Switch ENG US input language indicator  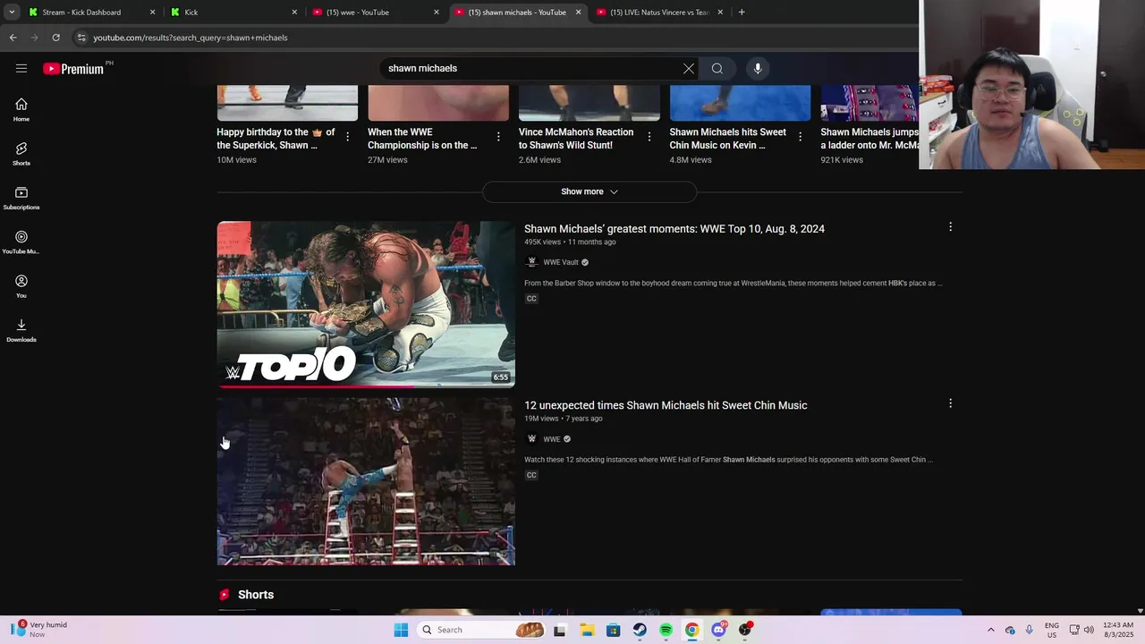[x=1052, y=630]
